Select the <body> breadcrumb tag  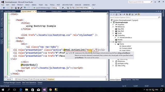(x=26, y=79)
